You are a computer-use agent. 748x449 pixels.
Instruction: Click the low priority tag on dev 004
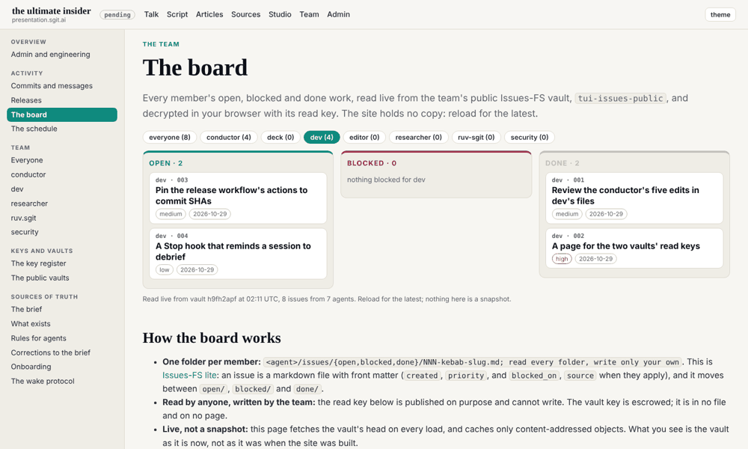click(x=164, y=269)
